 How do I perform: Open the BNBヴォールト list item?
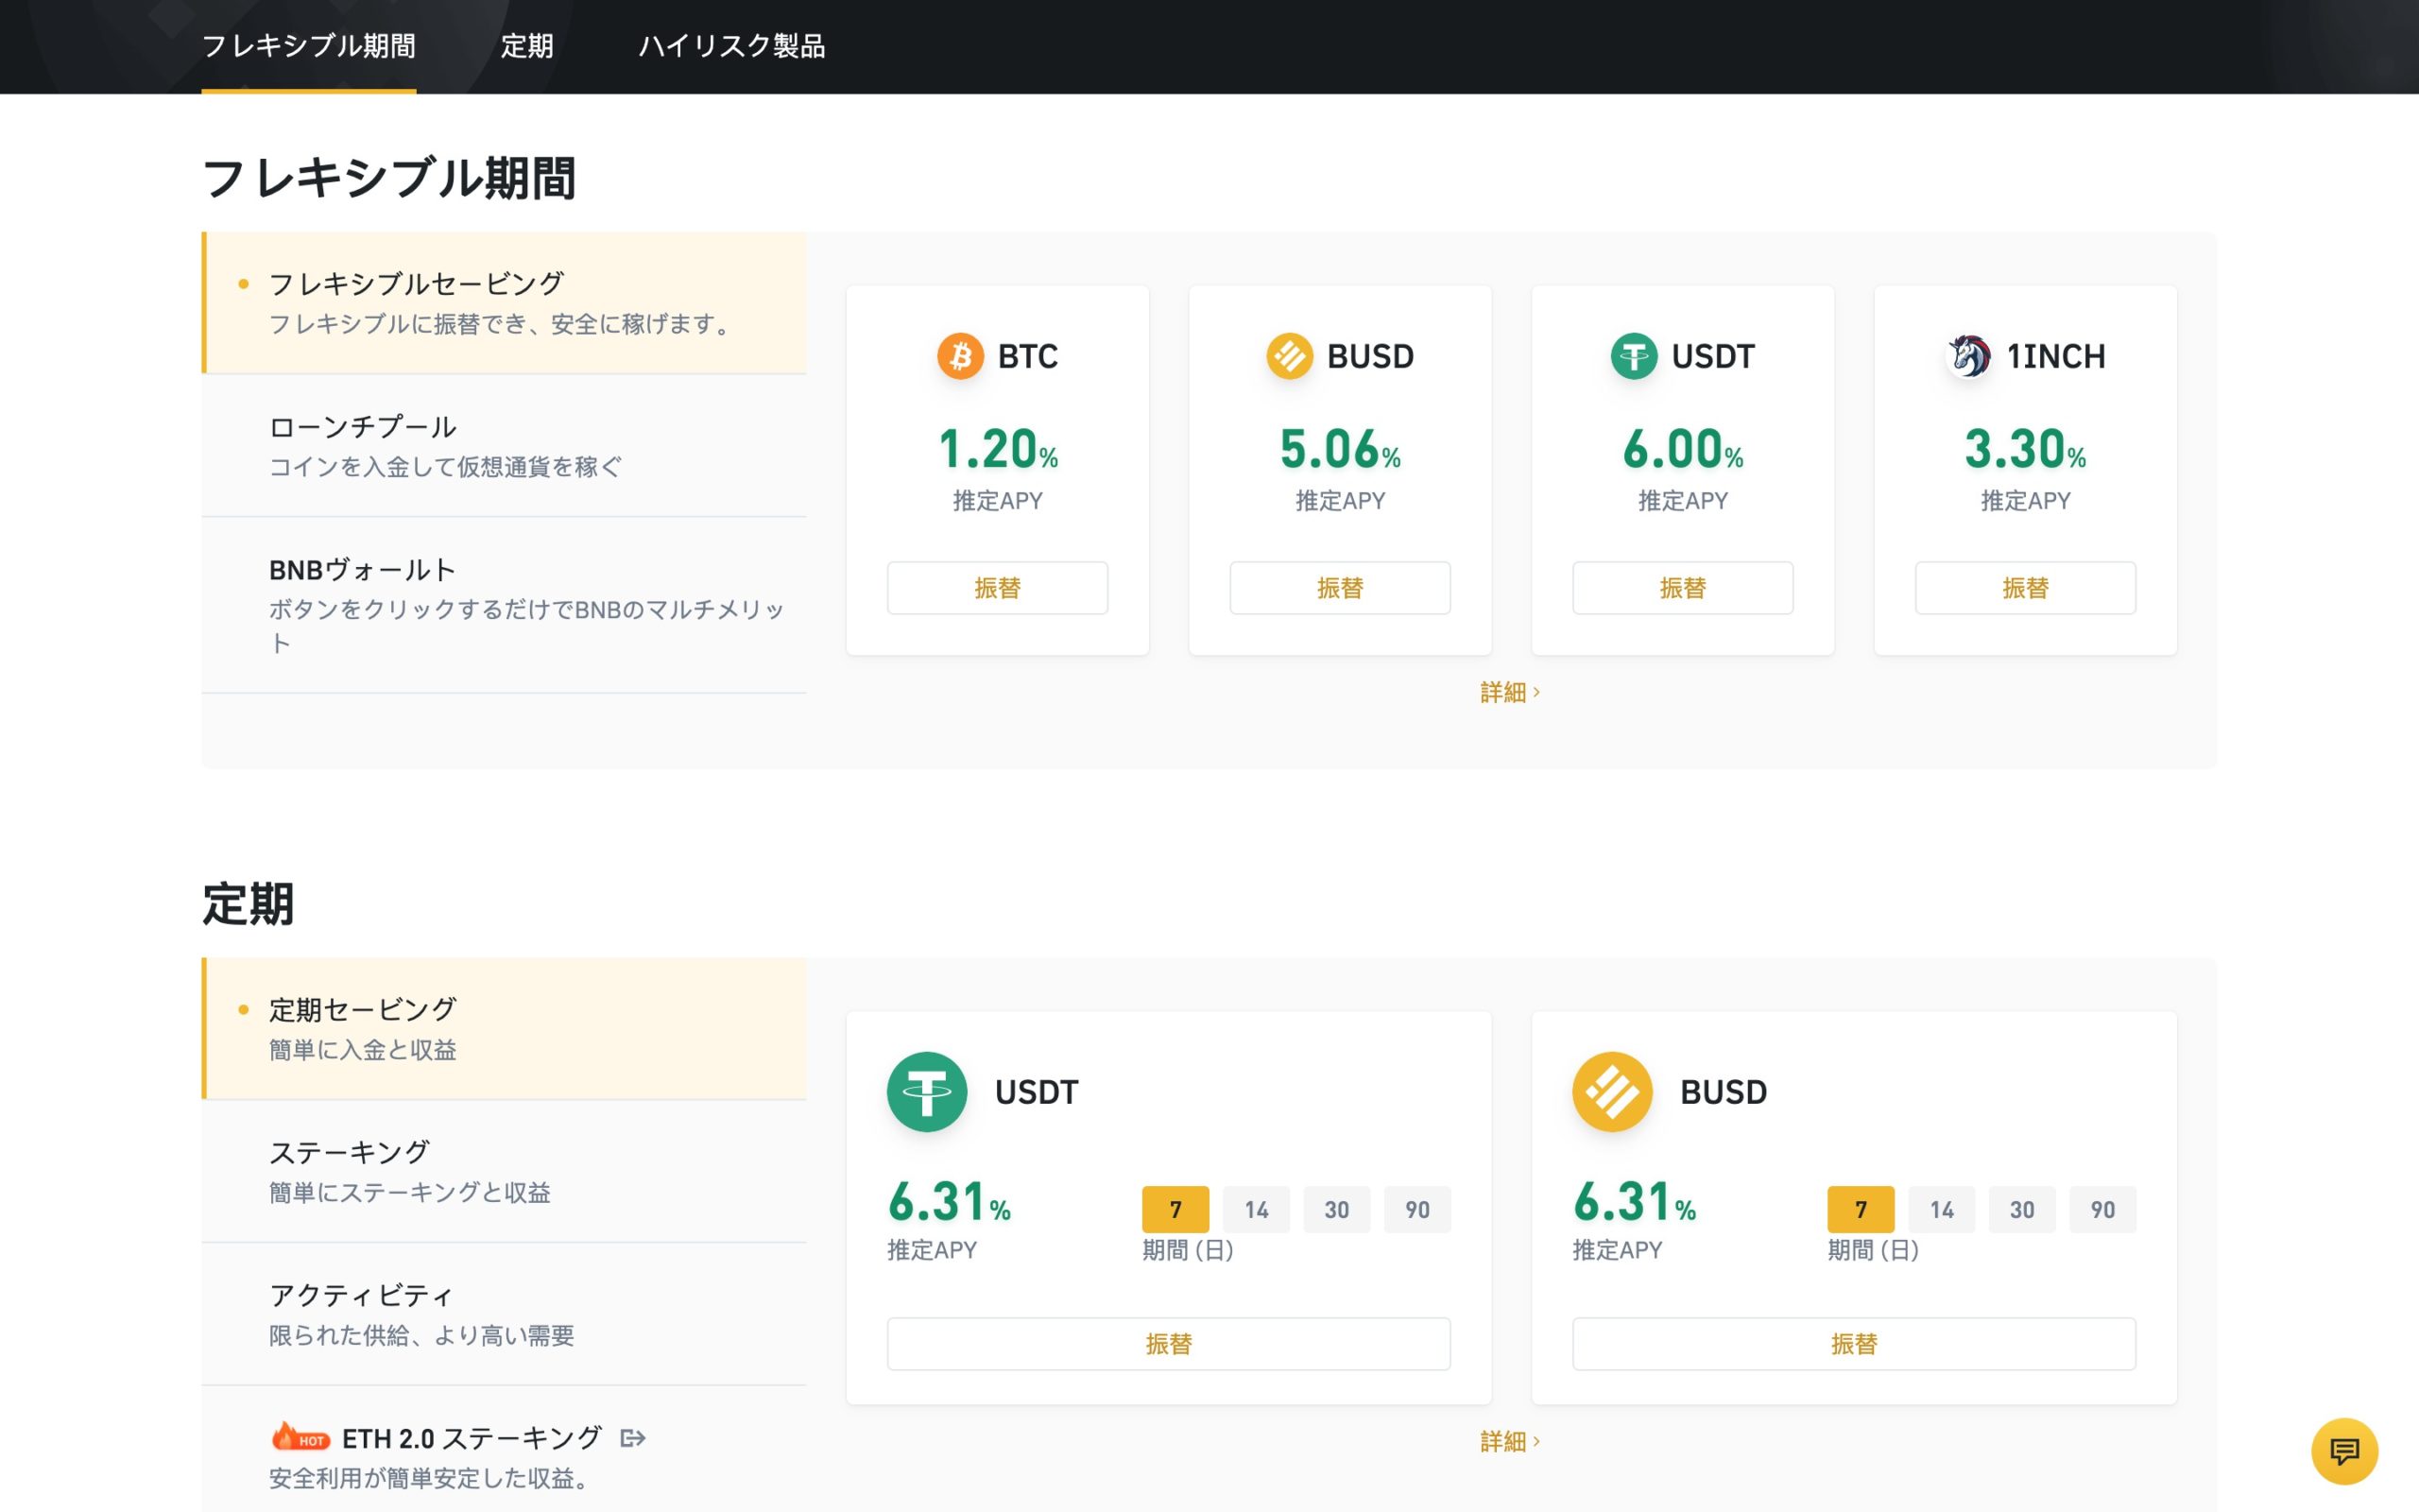[x=504, y=604]
